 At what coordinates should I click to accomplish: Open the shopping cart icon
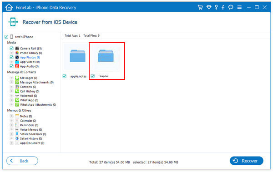[200, 7]
